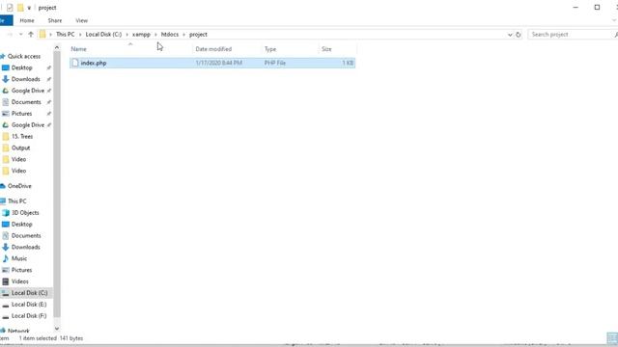
Task: Sort files by Size column
Action: click(326, 49)
